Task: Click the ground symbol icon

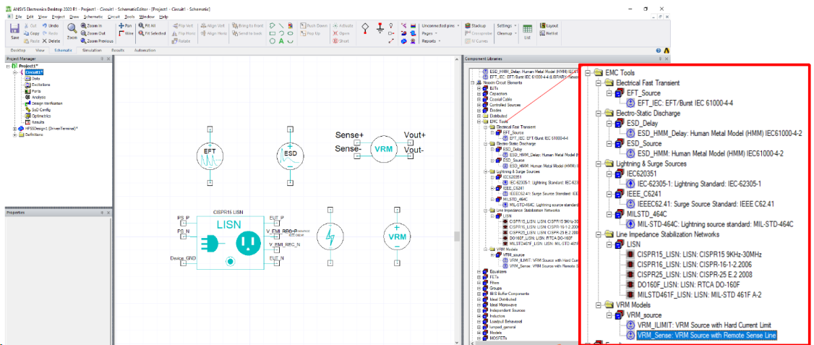Action: point(380,27)
